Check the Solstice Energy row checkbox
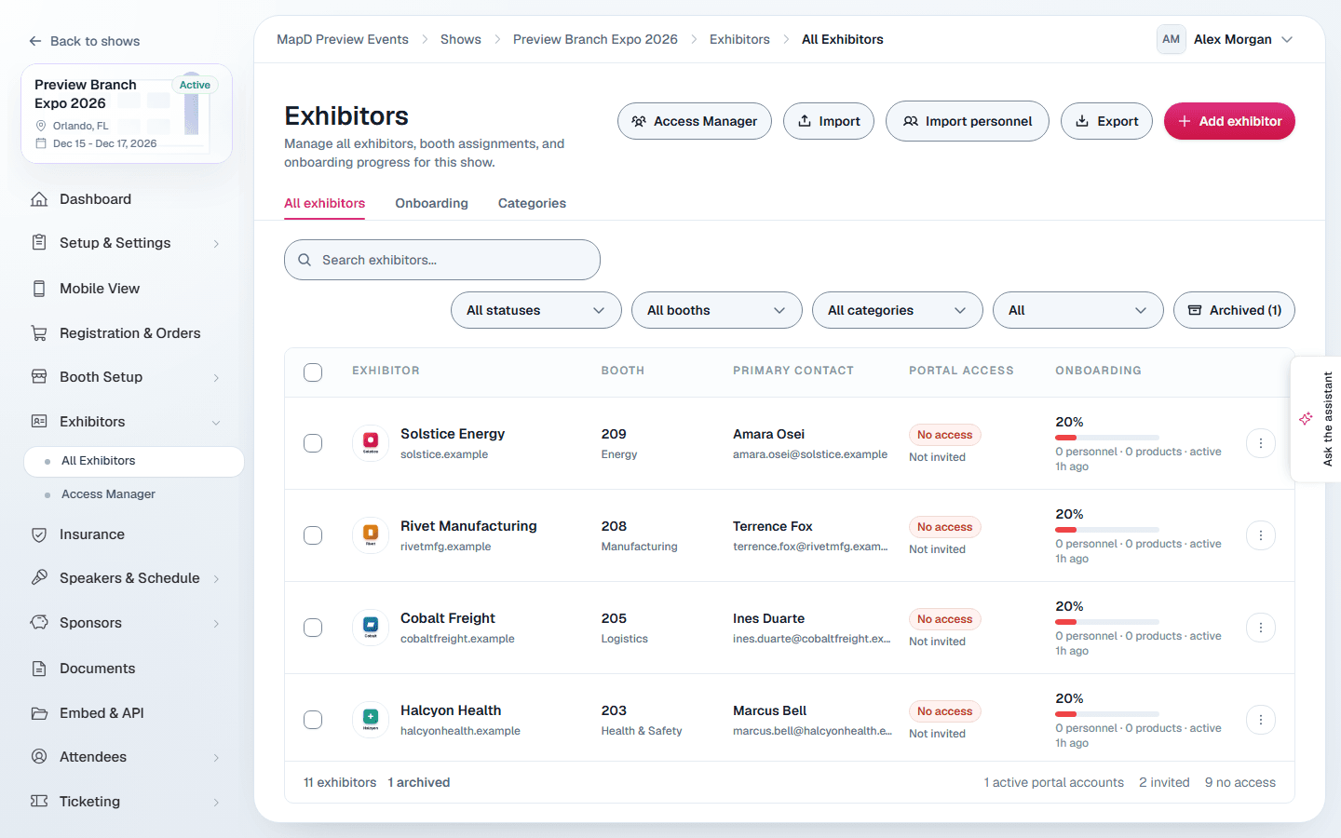Image resolution: width=1341 pixels, height=838 pixels. (313, 443)
